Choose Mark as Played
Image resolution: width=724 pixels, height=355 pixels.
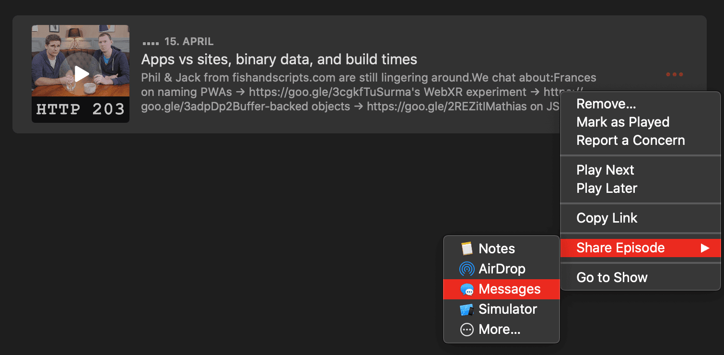622,122
